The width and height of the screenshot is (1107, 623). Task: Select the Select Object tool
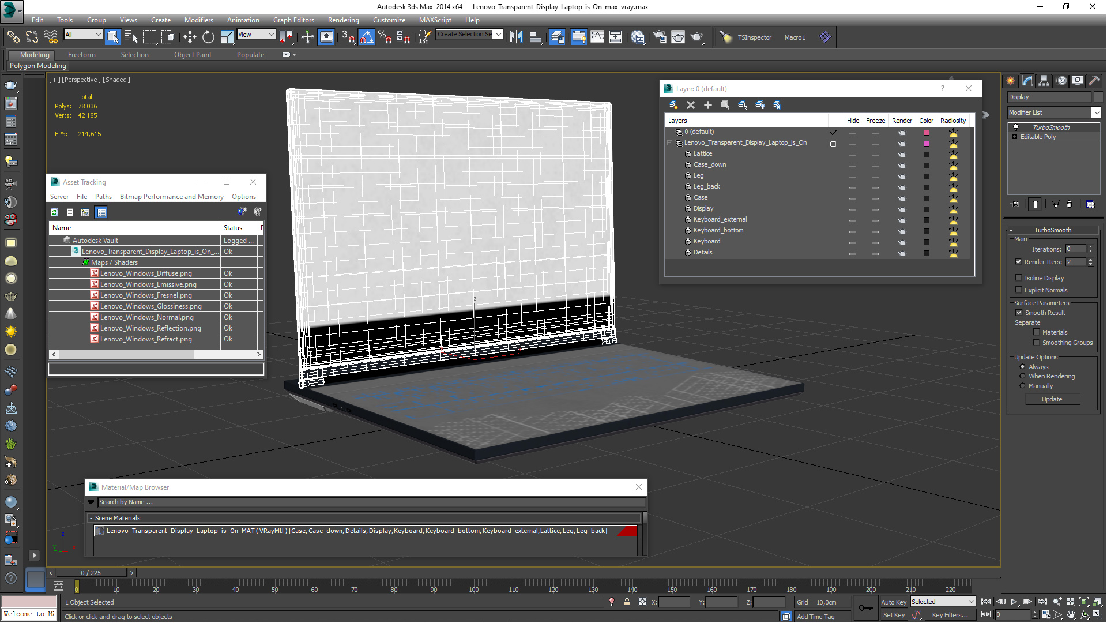[113, 37]
